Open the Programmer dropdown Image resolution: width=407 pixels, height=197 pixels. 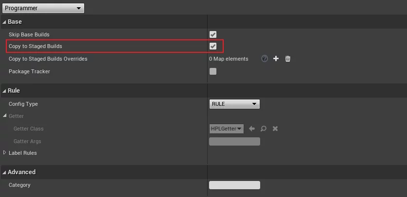43,8
